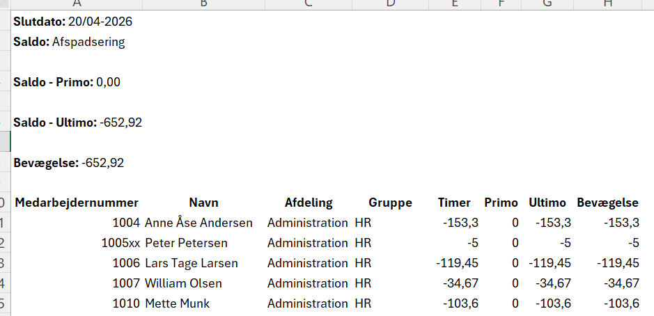Click column C header
The image size is (654, 316).
click(x=307, y=4)
